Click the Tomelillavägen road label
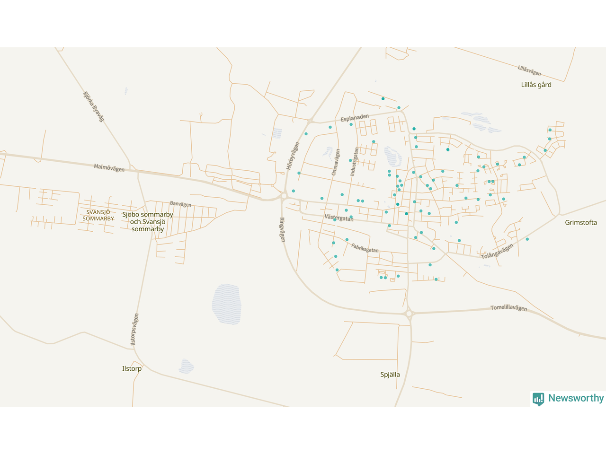This screenshot has height=454, width=606. point(508,308)
